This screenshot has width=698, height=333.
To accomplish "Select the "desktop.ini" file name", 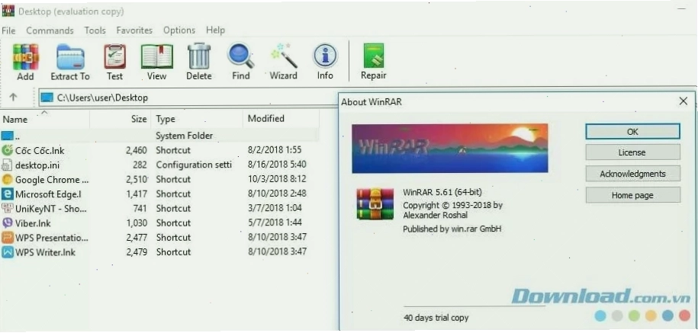I will point(37,165).
